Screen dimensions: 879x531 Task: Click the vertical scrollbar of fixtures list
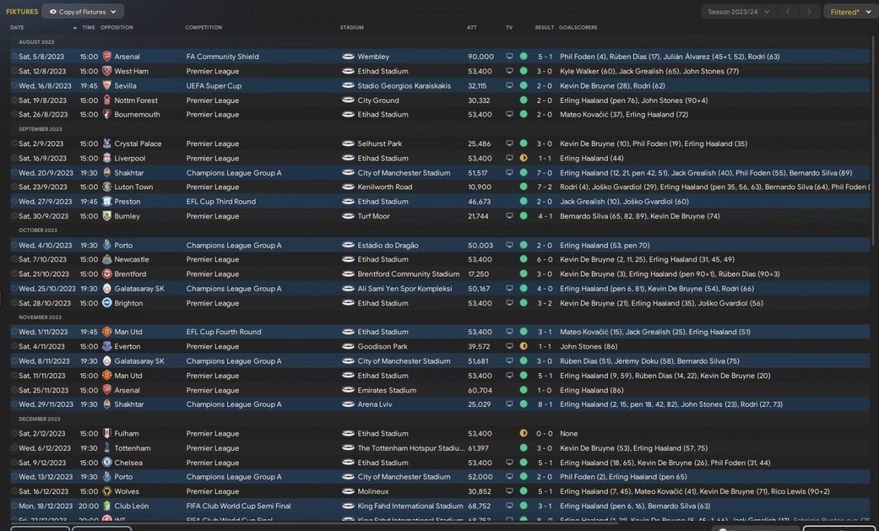874,137
